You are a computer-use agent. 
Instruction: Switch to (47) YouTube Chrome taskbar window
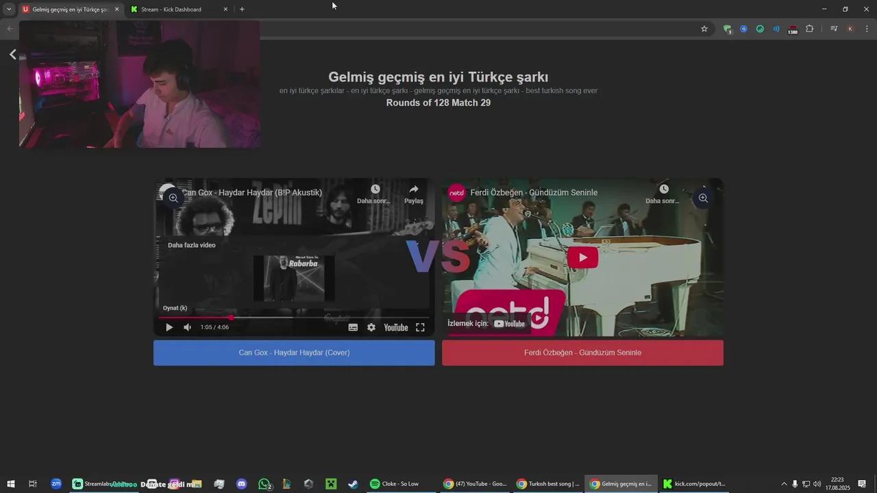click(475, 484)
